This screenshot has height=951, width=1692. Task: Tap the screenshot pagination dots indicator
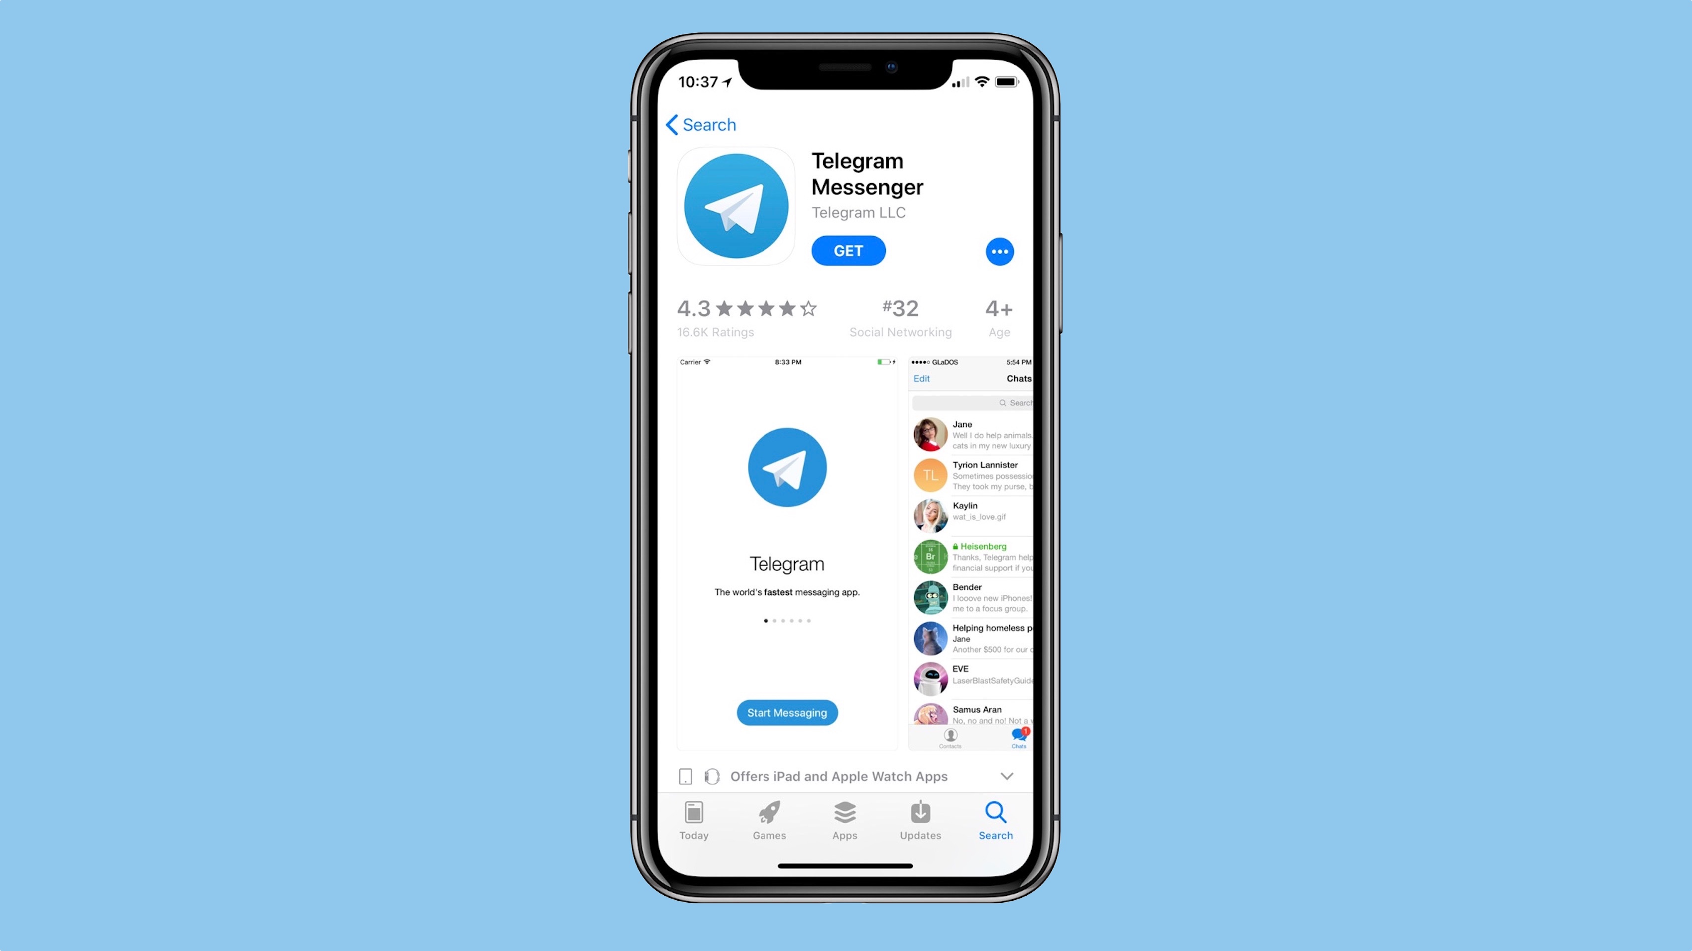click(x=787, y=620)
